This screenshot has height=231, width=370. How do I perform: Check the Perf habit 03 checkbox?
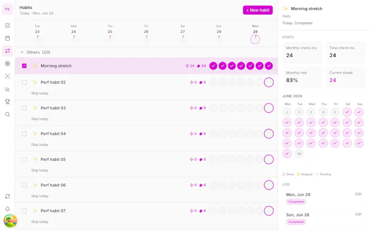point(25,108)
